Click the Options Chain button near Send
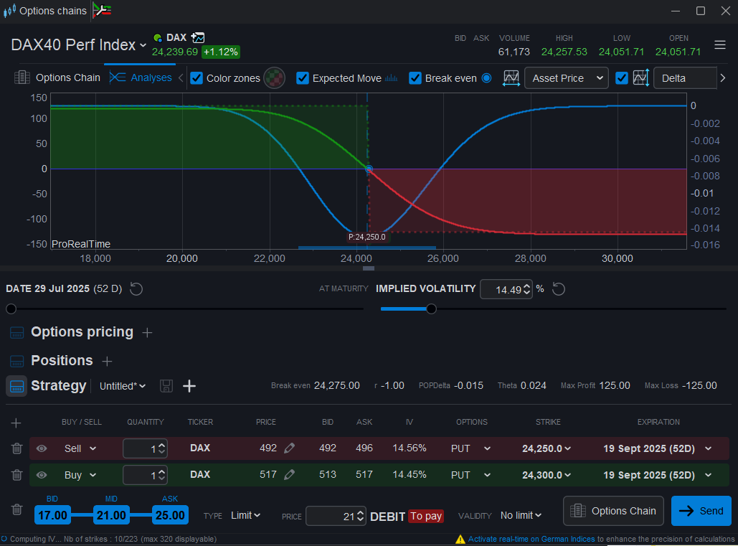Image resolution: width=738 pixels, height=546 pixels. click(x=613, y=511)
